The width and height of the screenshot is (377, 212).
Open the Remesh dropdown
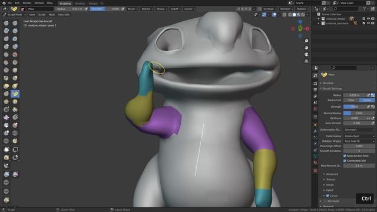(287, 9)
